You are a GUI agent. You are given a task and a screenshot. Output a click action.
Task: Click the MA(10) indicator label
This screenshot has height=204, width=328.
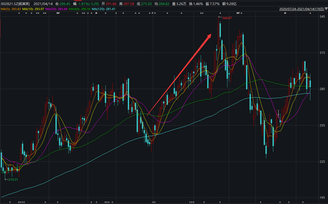pos(33,9)
